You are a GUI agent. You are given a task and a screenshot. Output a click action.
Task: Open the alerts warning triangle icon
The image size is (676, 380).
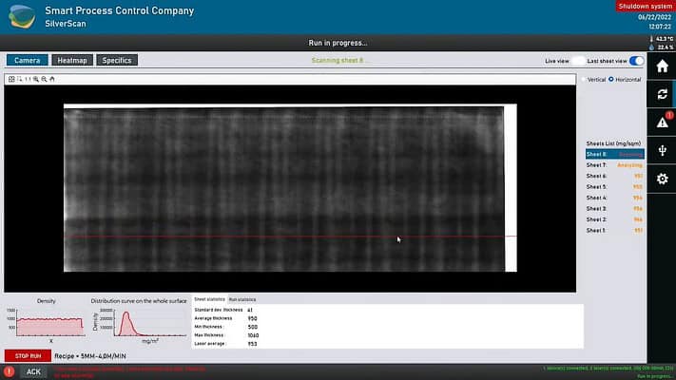(662, 123)
